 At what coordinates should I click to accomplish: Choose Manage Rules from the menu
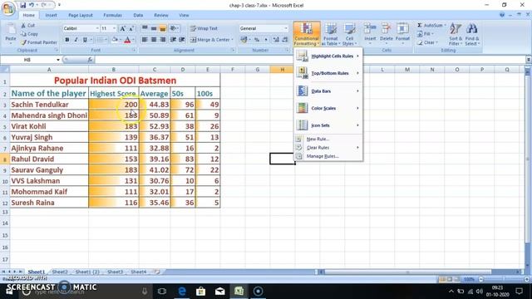pyautogui.click(x=328, y=156)
